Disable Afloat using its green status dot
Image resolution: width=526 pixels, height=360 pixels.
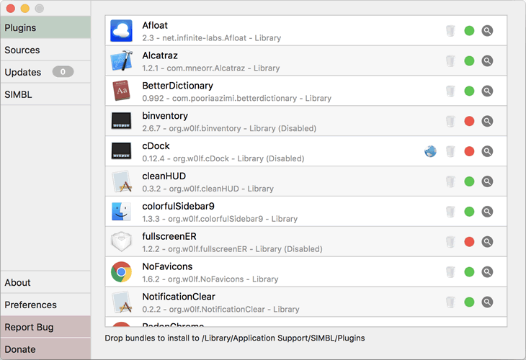[x=469, y=31]
